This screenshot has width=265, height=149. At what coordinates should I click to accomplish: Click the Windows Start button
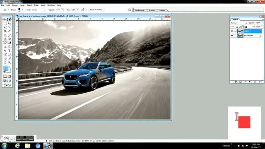pyautogui.click(x=5, y=146)
